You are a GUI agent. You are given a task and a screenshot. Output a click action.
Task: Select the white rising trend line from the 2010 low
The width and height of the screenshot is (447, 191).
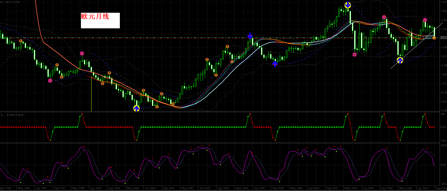416,46
